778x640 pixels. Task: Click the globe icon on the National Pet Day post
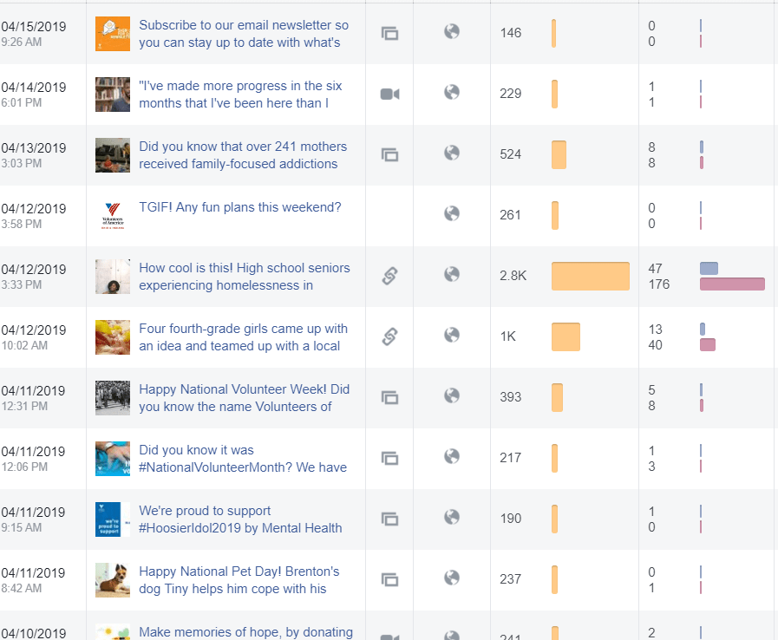click(x=451, y=578)
